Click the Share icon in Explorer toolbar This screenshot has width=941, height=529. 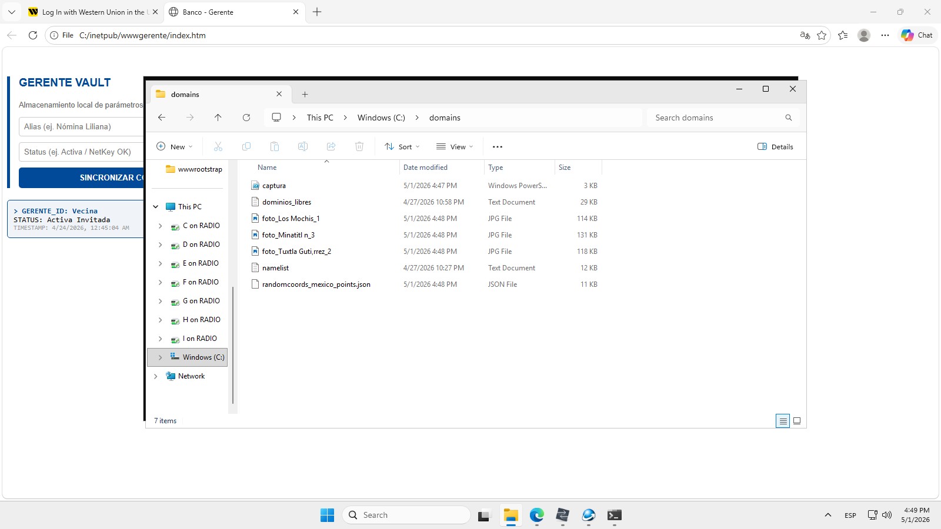click(331, 146)
